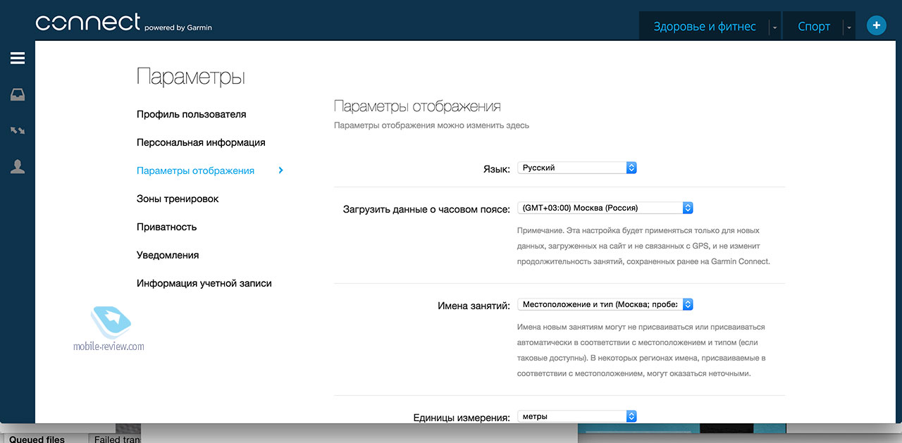Click the label Единицы измерения:
Screen dimensions: 902x443
[462, 418]
